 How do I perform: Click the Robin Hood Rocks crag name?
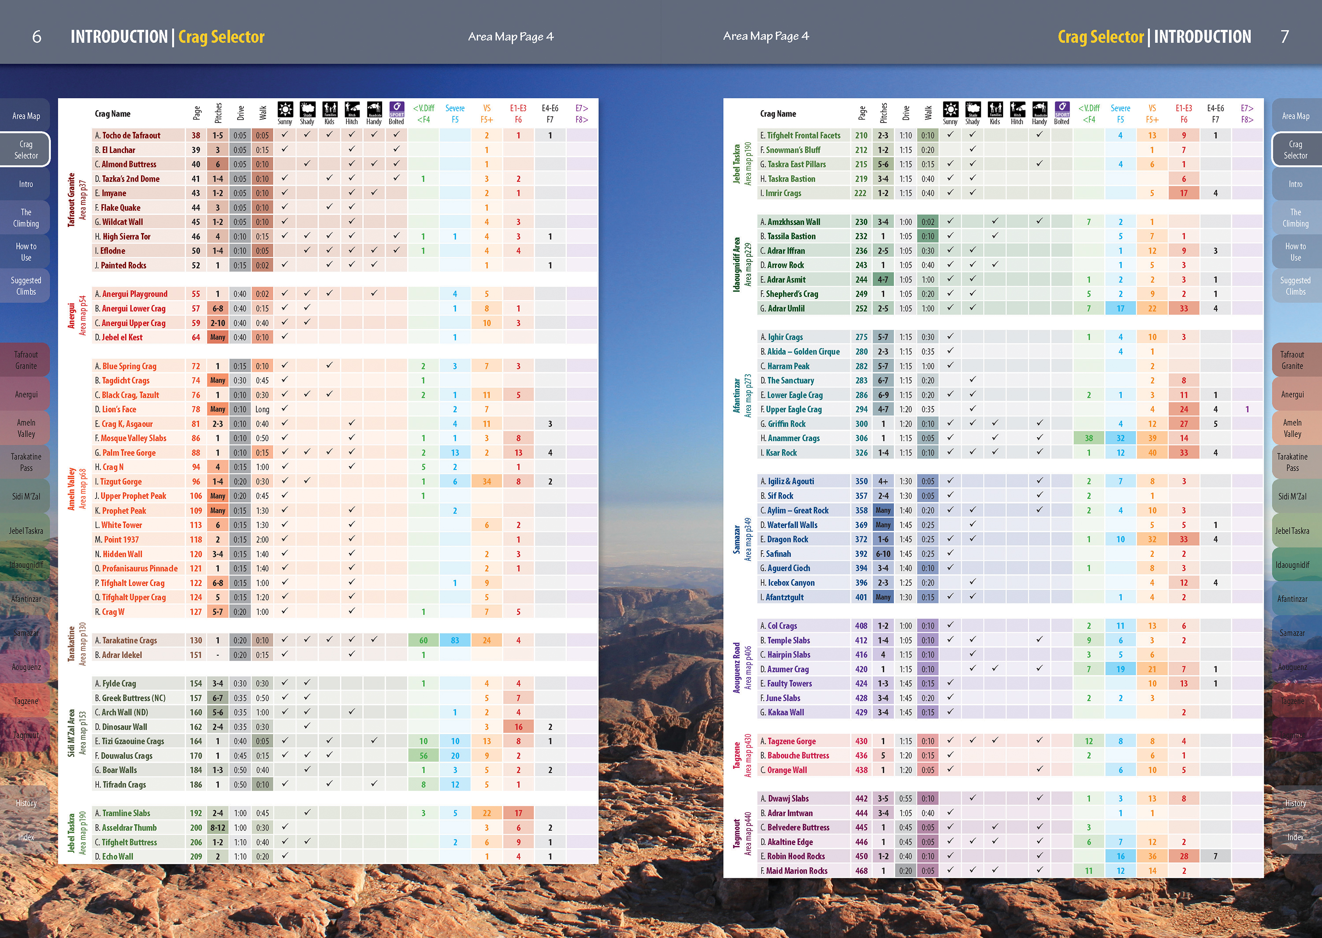pyautogui.click(x=795, y=856)
